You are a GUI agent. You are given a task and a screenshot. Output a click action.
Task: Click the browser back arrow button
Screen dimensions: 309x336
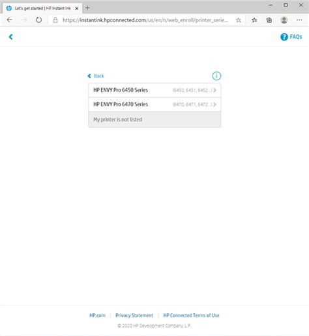(x=10, y=20)
